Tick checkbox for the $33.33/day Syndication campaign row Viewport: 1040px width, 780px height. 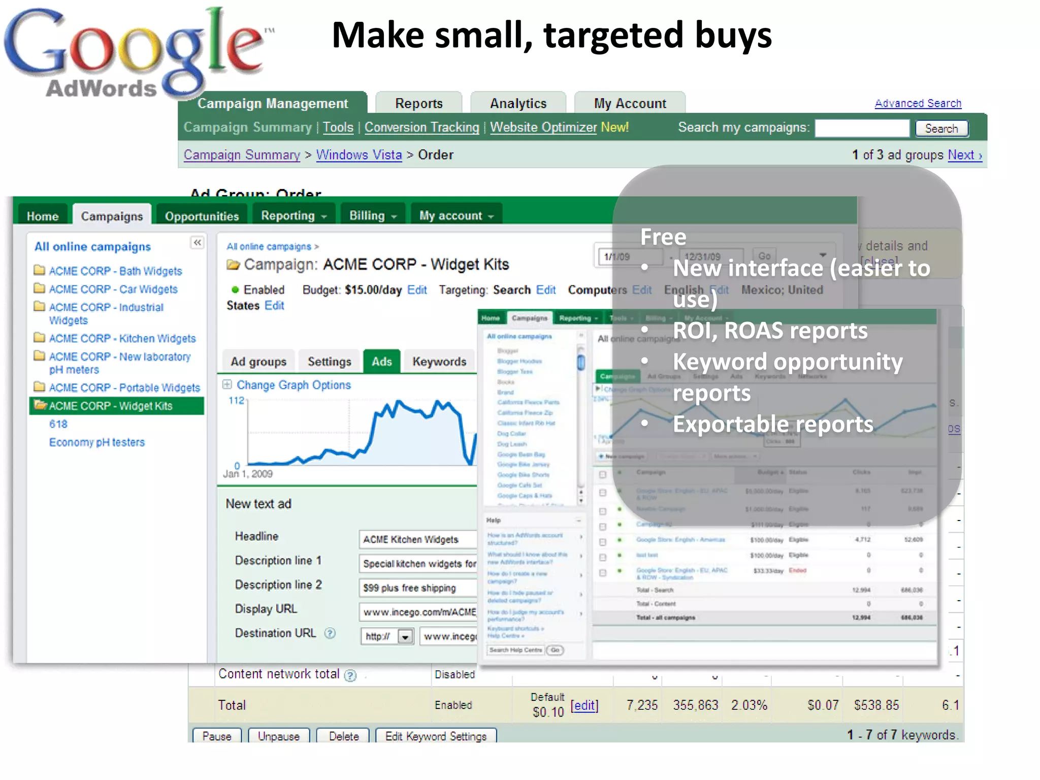click(x=602, y=573)
